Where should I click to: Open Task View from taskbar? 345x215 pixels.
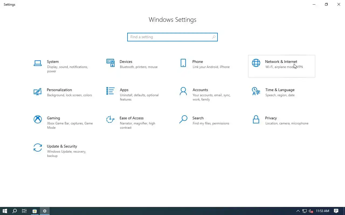coord(24,211)
